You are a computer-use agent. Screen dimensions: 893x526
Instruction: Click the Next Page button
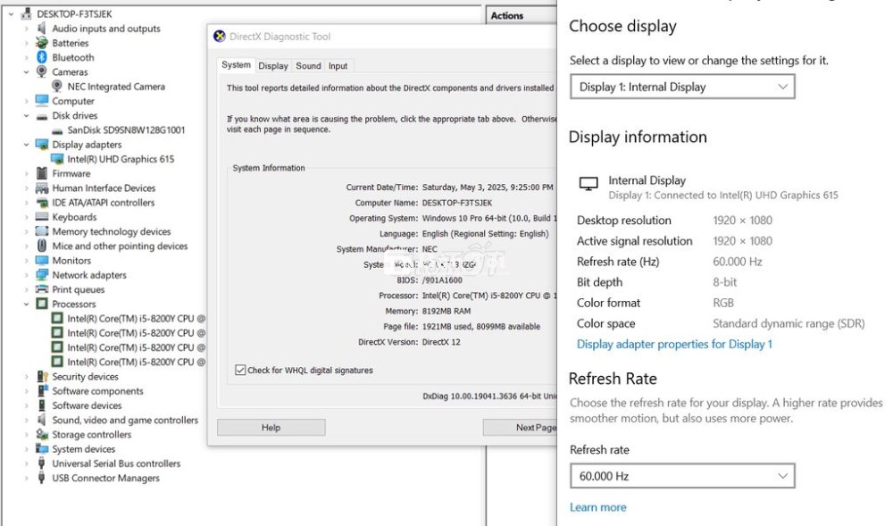coord(520,428)
